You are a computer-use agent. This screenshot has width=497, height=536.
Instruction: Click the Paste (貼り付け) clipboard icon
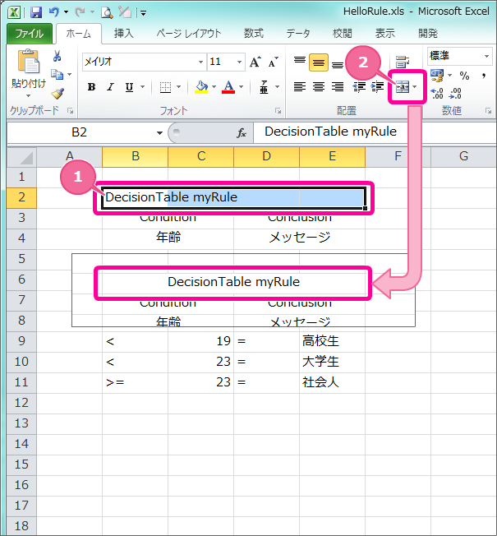[28, 62]
